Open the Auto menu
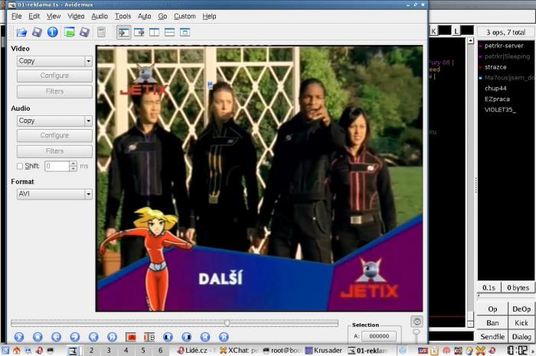This screenshot has height=356, width=536. click(x=144, y=16)
